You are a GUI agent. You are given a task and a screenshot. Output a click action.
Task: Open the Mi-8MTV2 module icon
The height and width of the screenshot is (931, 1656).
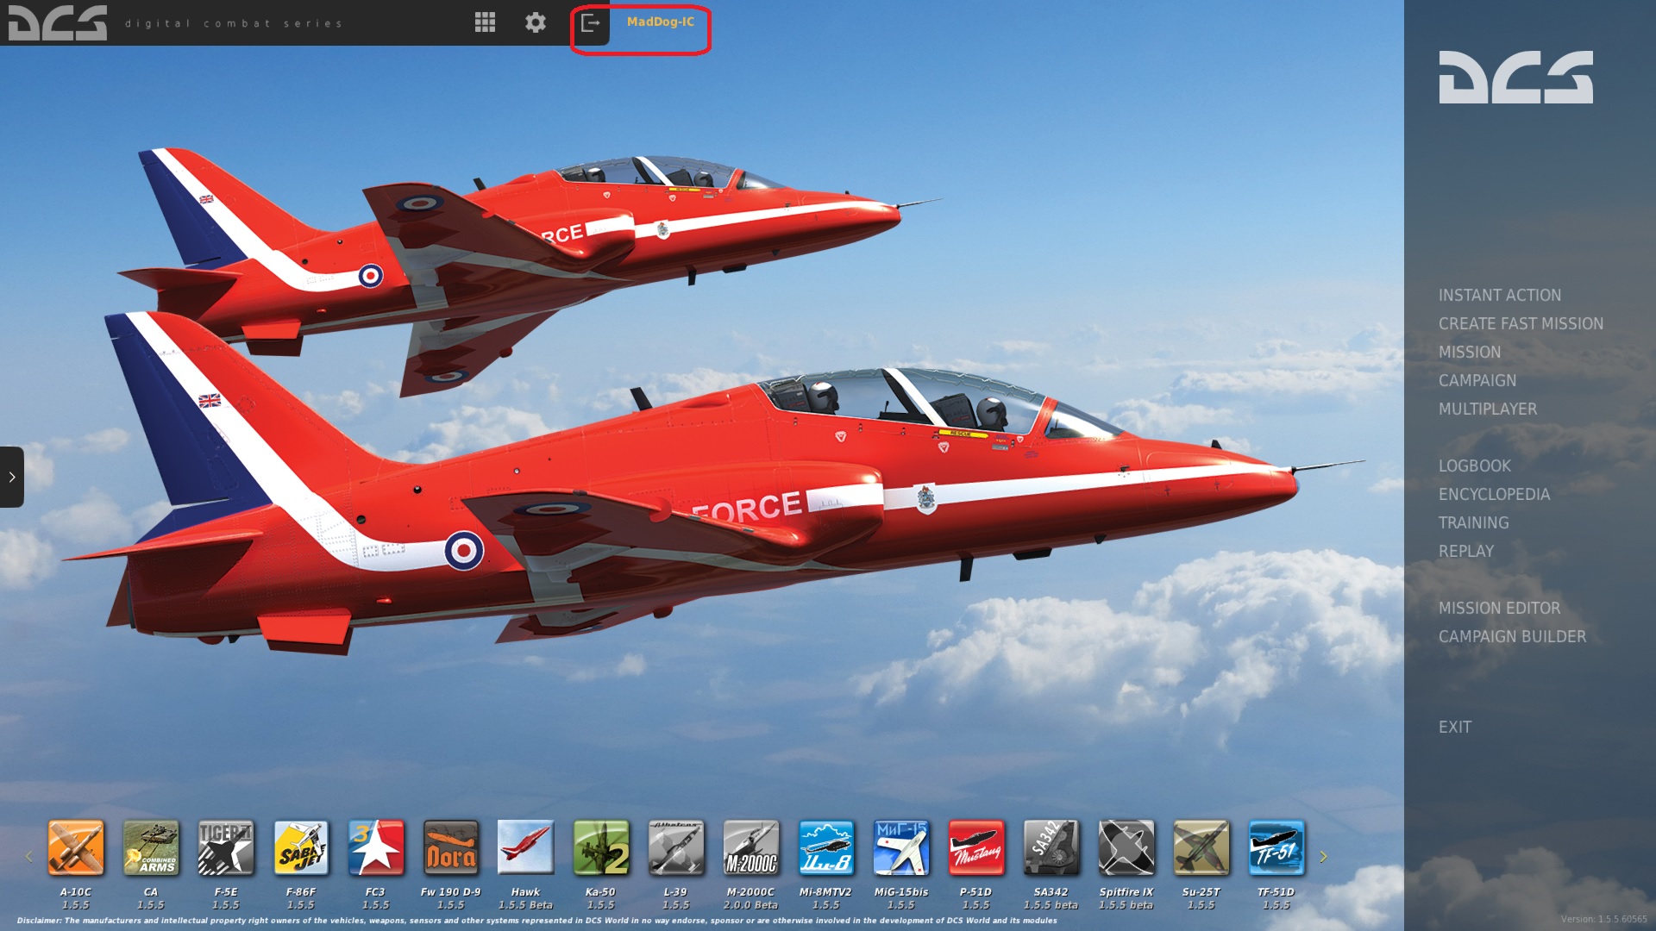[826, 847]
